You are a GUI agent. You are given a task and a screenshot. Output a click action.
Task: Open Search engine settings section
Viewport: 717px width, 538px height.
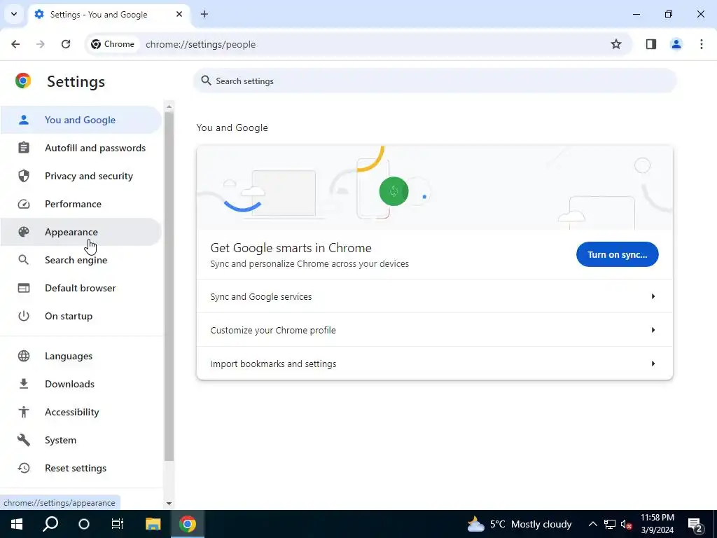coord(81,260)
